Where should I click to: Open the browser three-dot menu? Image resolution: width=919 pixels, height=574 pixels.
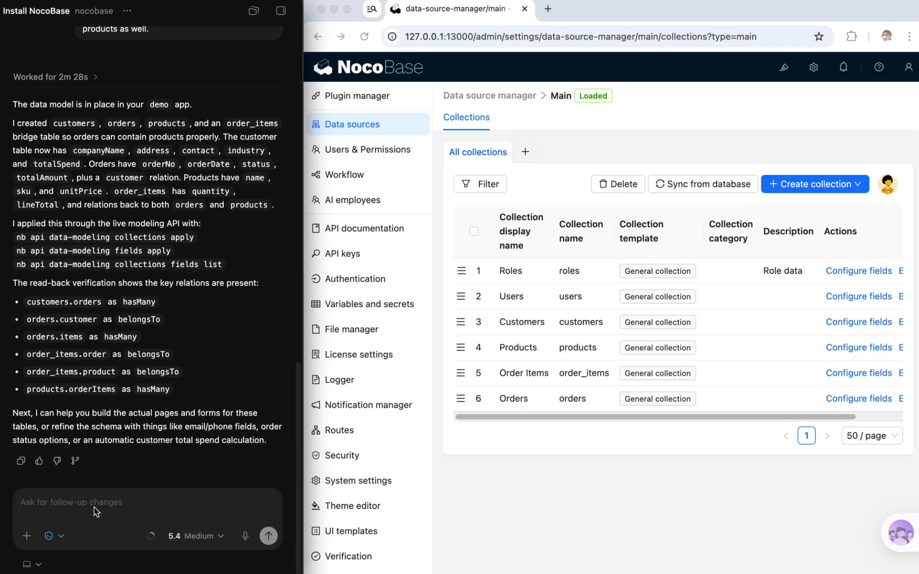pyautogui.click(x=909, y=36)
